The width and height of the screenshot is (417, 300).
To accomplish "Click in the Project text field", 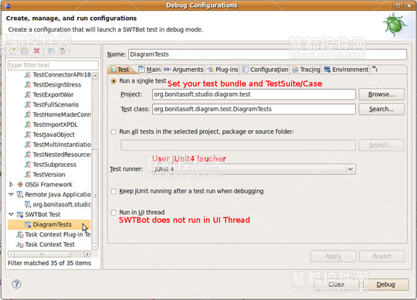I will coord(254,94).
